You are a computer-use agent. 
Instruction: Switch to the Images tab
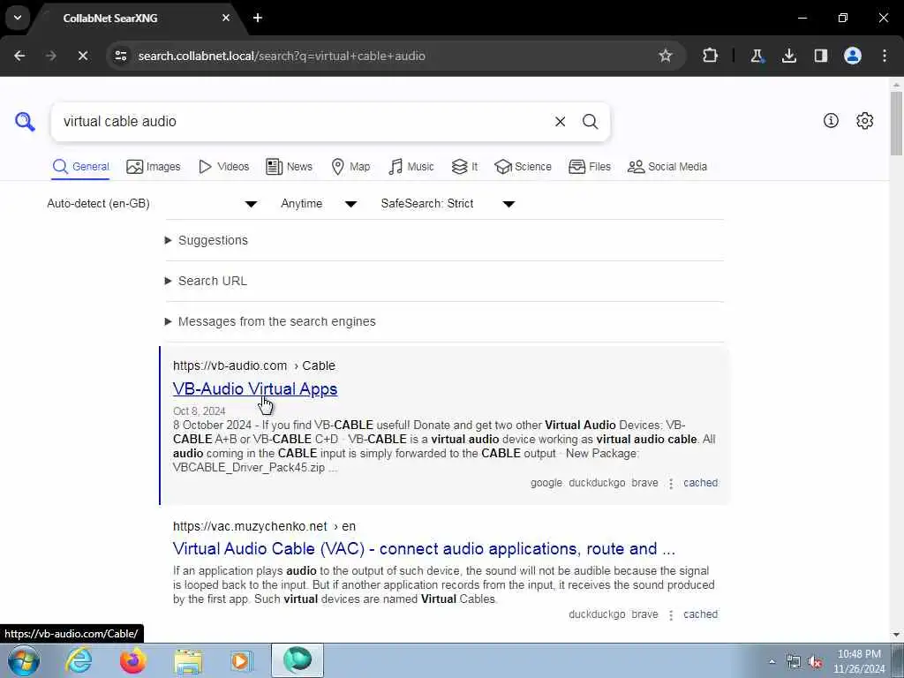(x=154, y=167)
